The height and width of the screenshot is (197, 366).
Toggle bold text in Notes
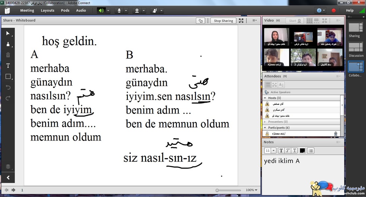coord(281,151)
